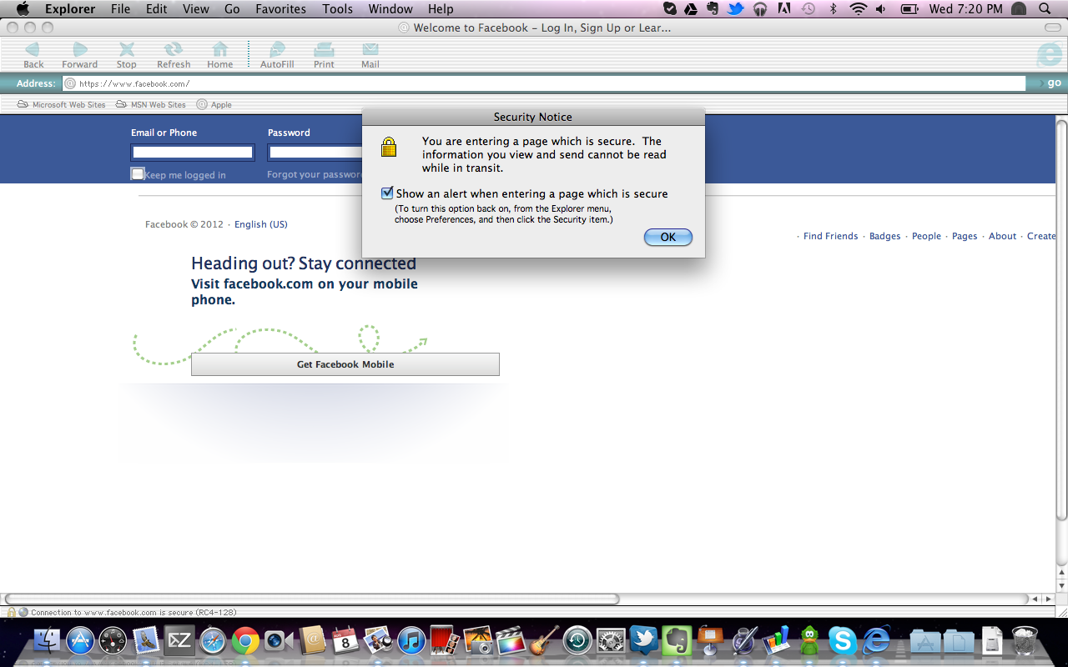Open the MSN Web Sites favorite
Image resolution: width=1068 pixels, height=667 pixels.
coord(151,104)
